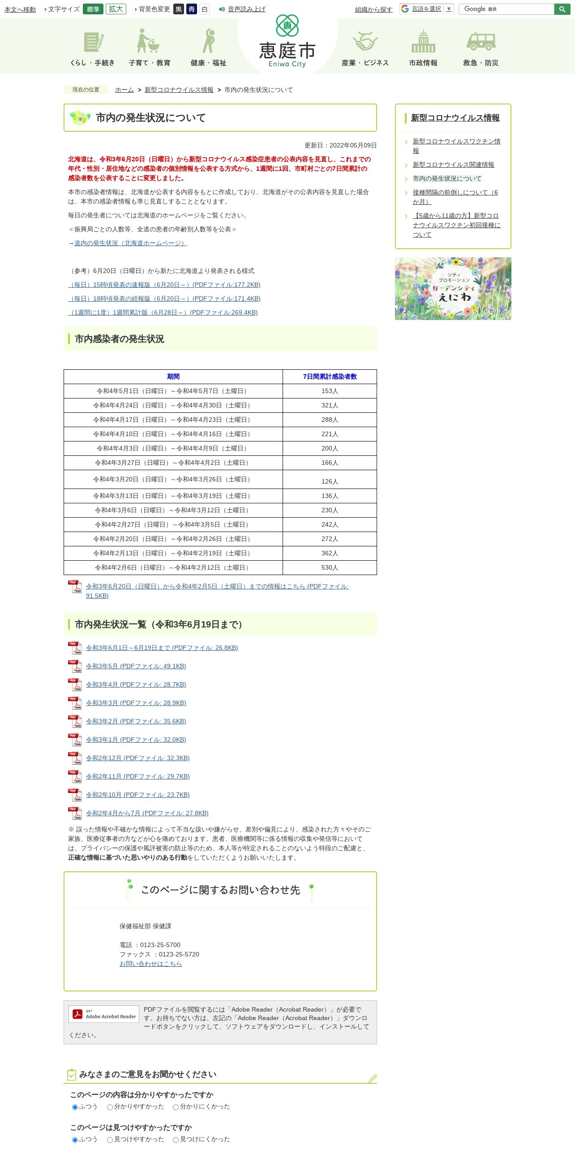
Task: Select ふつう for findability question
Action: [x=75, y=1140]
